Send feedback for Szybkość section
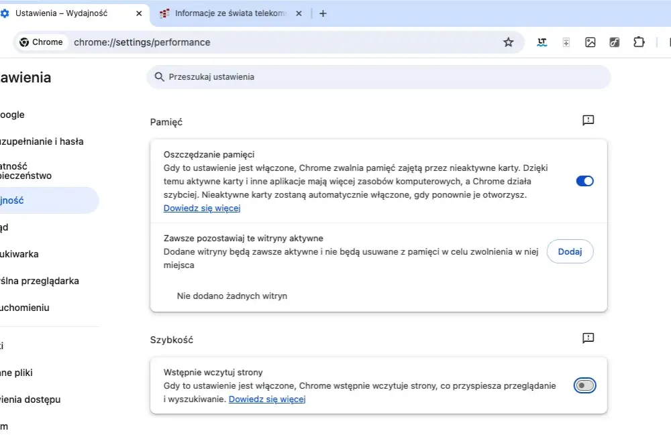The height and width of the screenshot is (437, 671). pyautogui.click(x=588, y=338)
